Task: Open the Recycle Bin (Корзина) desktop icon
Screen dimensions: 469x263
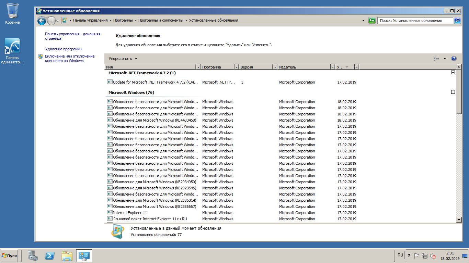Action: 12,14
